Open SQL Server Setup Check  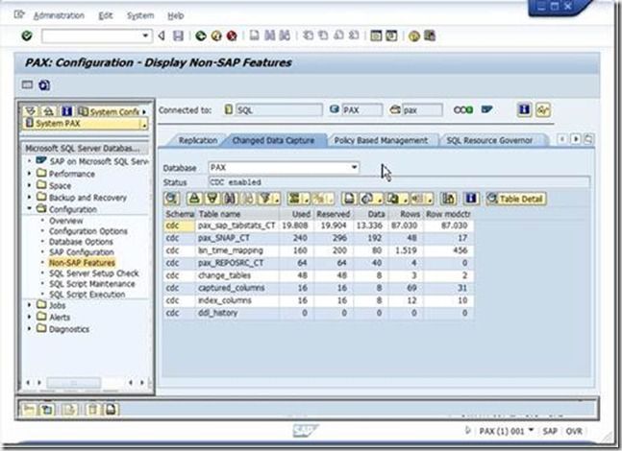pos(94,273)
